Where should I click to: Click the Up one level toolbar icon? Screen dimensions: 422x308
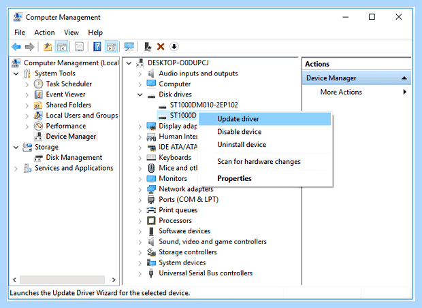coord(48,47)
